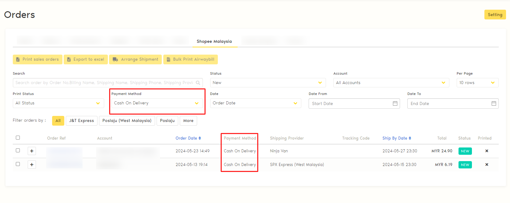Sort by Order Date column arrows
510x203 pixels.
(x=200, y=138)
